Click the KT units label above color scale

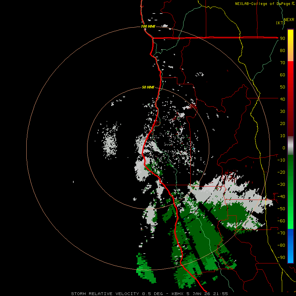[281, 23]
